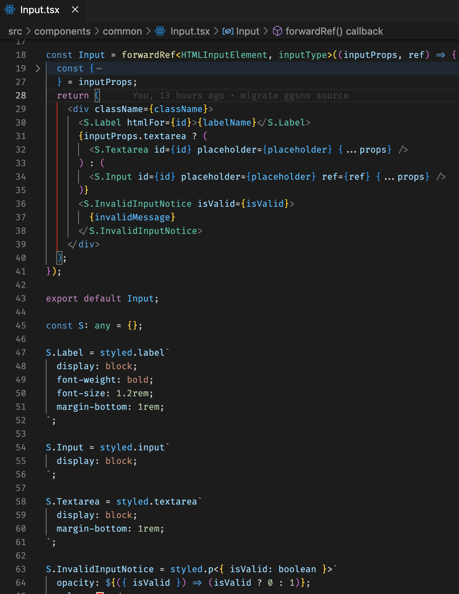Click 'font-weight: bold;' on line 49
Screen dimensions: 459x594
click(x=105, y=380)
